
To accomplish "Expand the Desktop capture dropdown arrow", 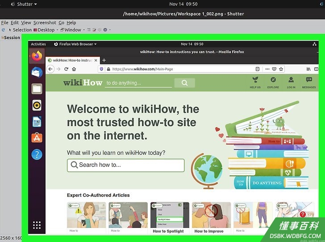I will [58, 30].
